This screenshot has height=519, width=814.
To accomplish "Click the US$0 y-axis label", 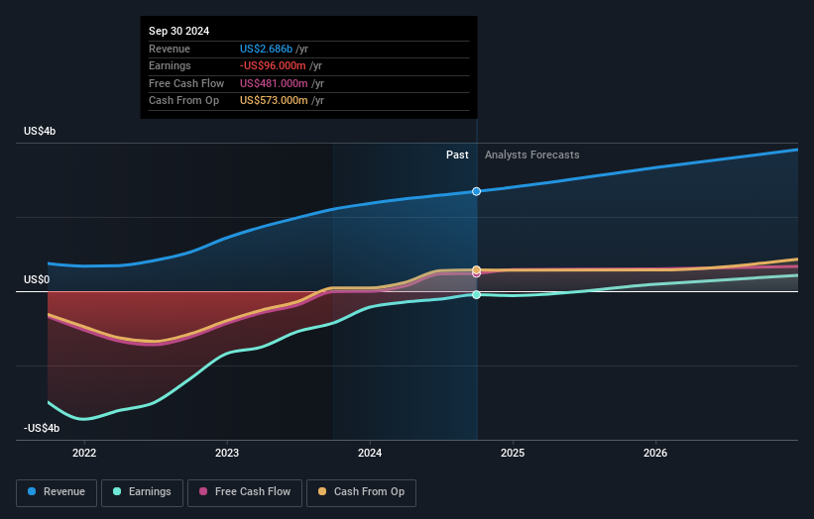I will click(37, 280).
